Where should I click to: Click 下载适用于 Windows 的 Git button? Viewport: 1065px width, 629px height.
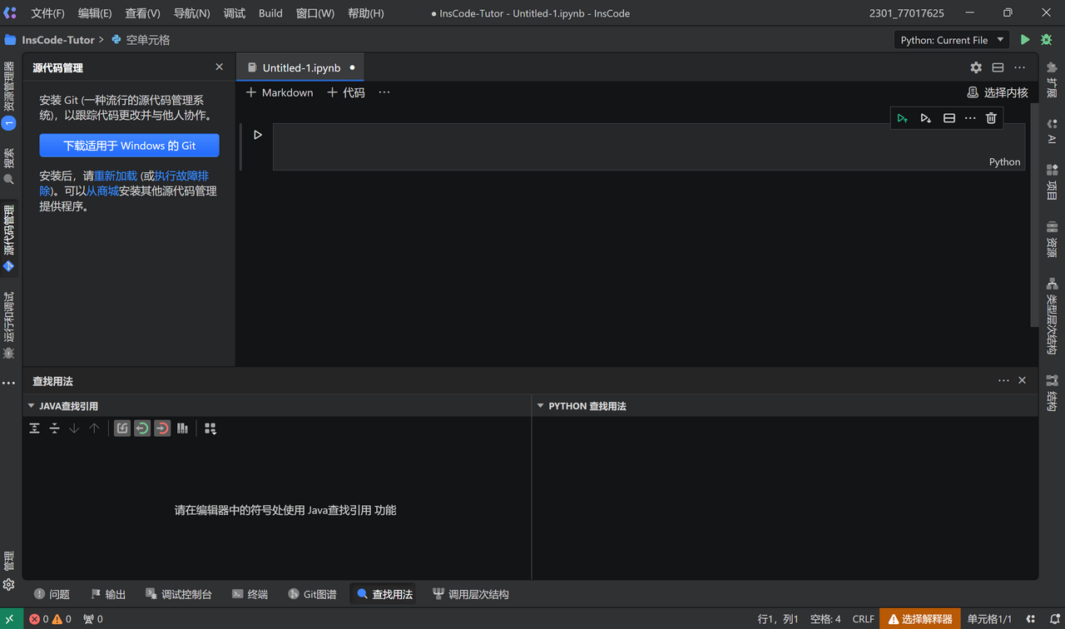point(129,146)
